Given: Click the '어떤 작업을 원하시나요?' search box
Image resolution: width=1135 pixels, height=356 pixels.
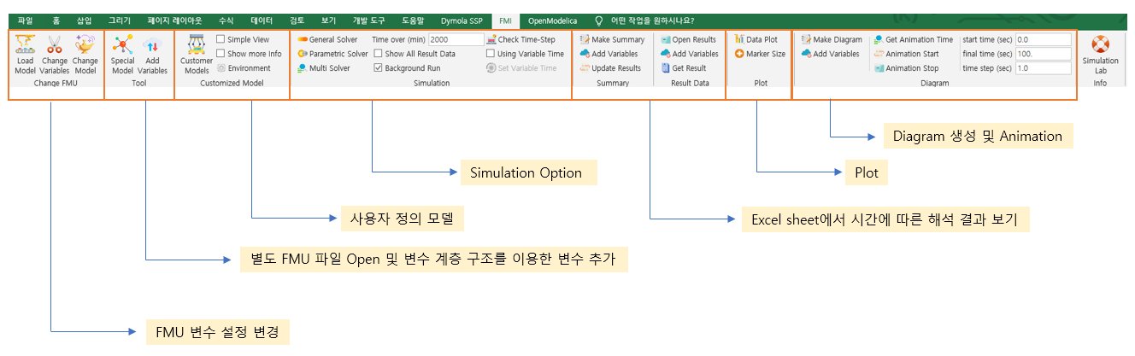Looking at the screenshot, I should coord(651,19).
